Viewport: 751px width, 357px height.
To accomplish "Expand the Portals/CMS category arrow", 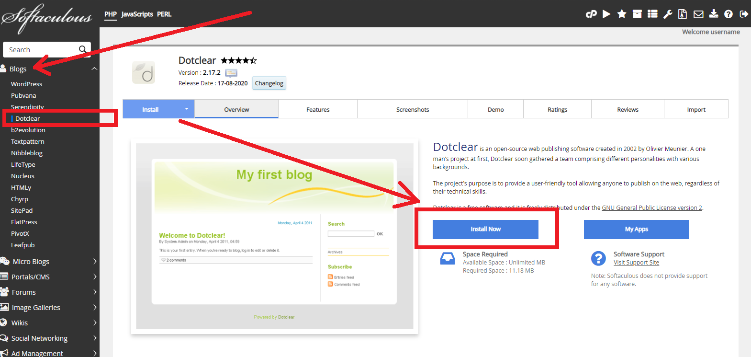I will (x=95, y=276).
